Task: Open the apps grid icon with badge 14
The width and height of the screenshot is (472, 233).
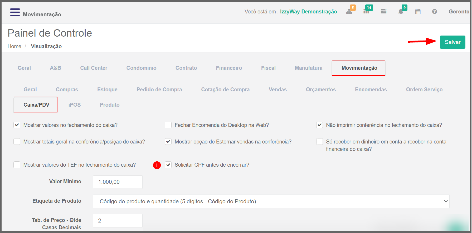Action: pyautogui.click(x=366, y=12)
